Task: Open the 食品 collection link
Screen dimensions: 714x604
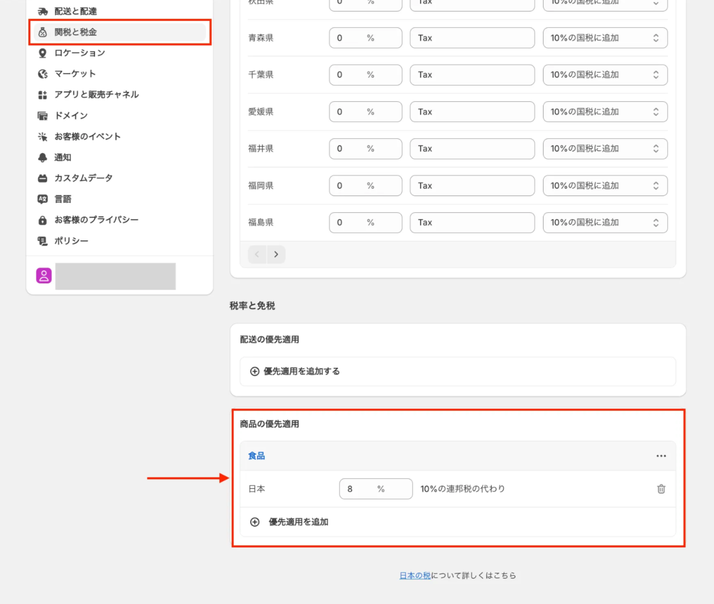Action: (257, 456)
